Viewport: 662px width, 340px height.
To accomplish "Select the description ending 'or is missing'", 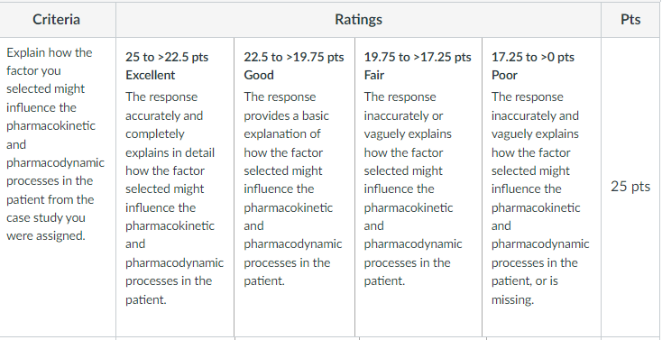I will pos(540,198).
